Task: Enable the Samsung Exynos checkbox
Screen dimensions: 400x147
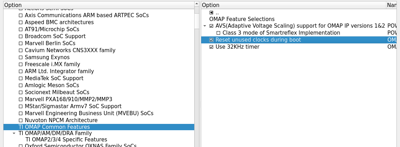Action: click(x=21, y=57)
